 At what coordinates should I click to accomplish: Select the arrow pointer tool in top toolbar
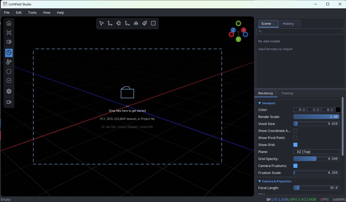(x=101, y=23)
